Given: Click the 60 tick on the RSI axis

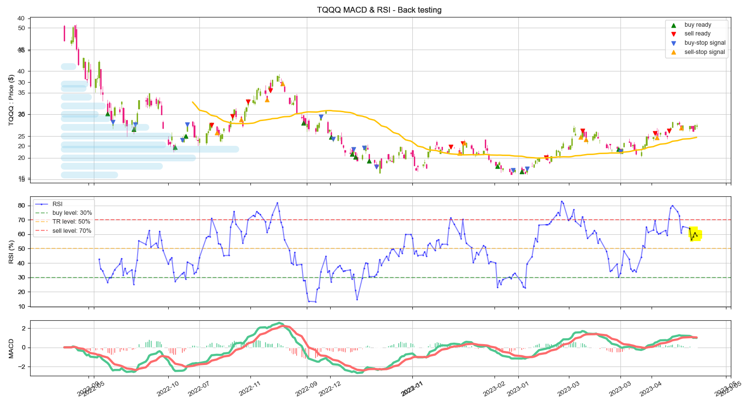Looking at the screenshot, I should (x=21, y=234).
